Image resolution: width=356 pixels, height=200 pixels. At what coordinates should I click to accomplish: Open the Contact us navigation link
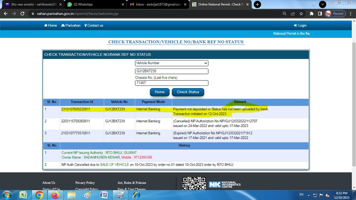(94, 26)
